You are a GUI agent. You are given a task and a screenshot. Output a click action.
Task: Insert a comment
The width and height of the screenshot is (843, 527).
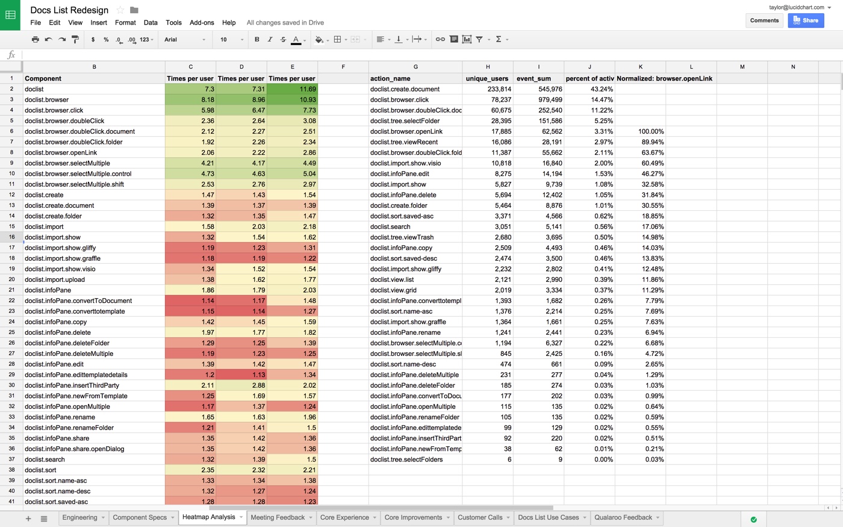click(x=454, y=39)
